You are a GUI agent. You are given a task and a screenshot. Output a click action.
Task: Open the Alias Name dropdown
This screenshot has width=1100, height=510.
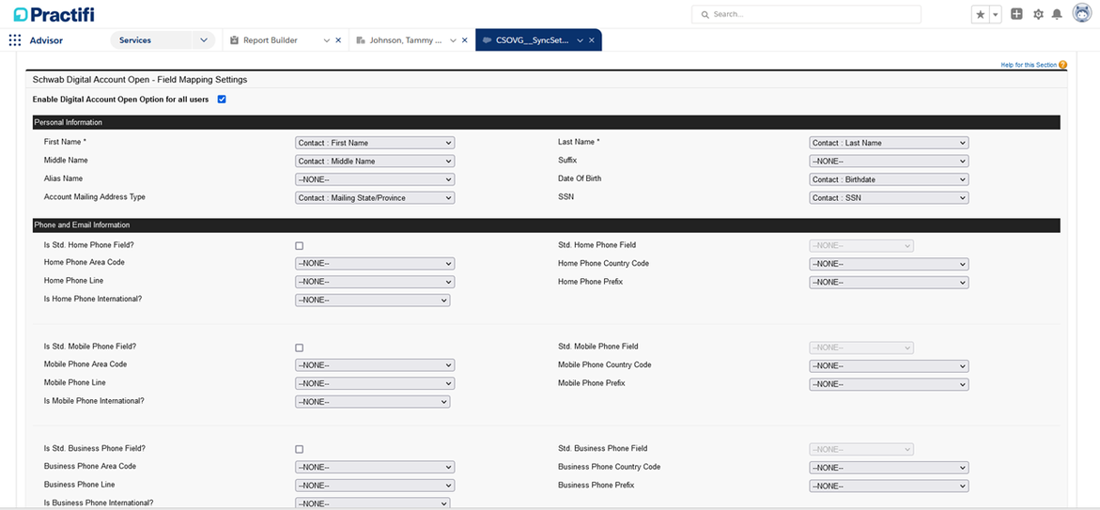(x=375, y=178)
